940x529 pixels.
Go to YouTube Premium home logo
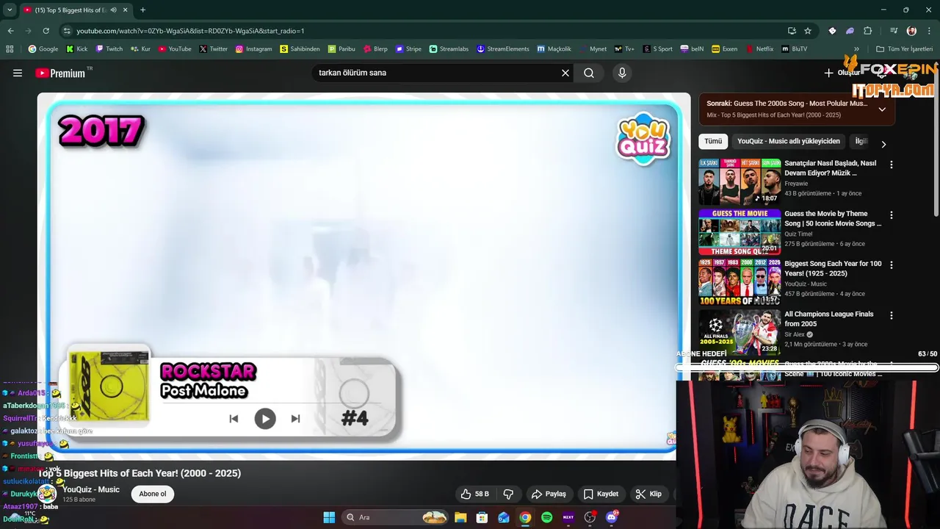[x=61, y=73]
